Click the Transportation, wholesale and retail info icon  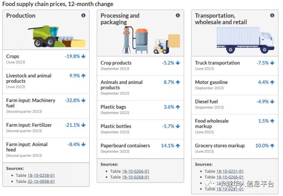coord(272,16)
